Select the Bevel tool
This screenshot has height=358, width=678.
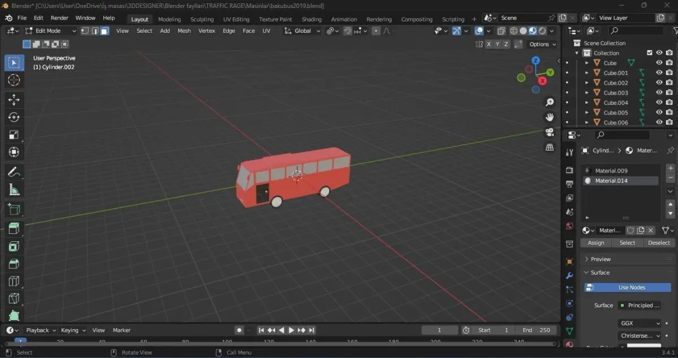14,264
